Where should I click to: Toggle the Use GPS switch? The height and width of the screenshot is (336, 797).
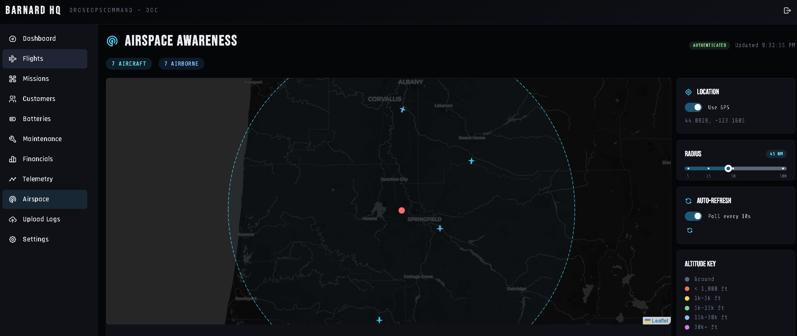[x=693, y=107]
